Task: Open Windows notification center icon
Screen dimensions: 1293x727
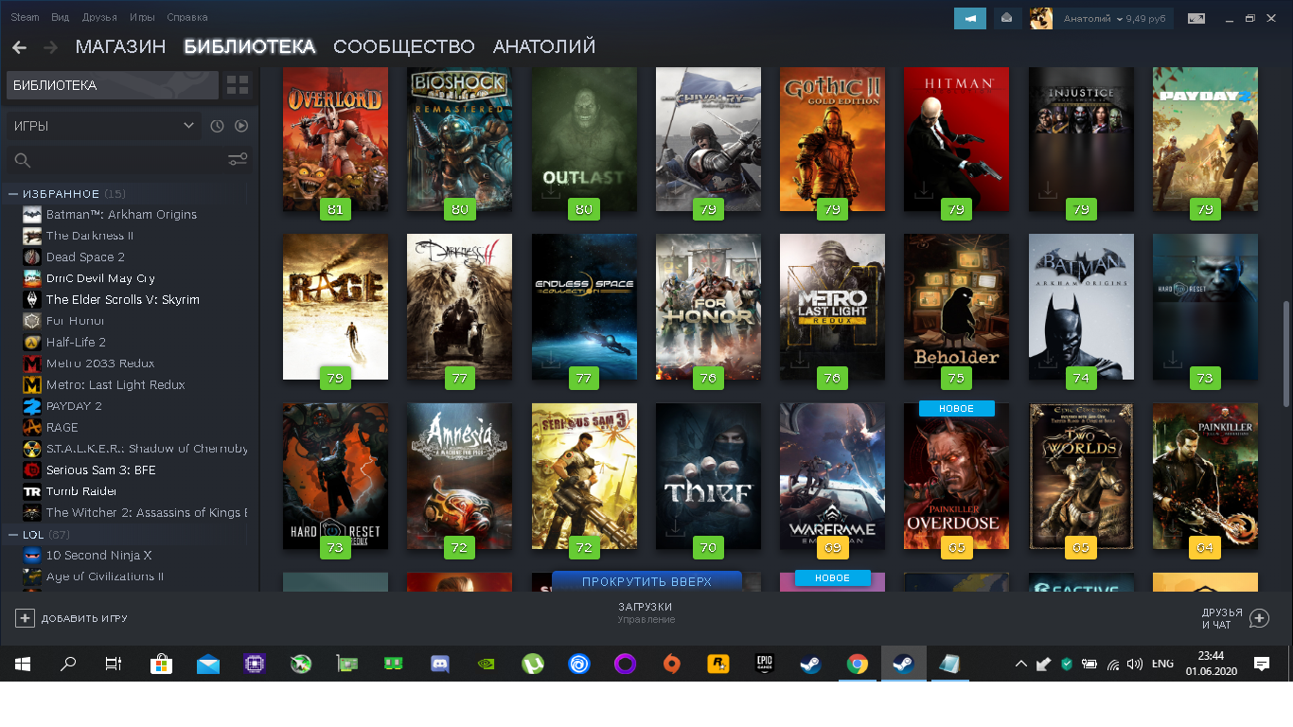Action: [1261, 665]
